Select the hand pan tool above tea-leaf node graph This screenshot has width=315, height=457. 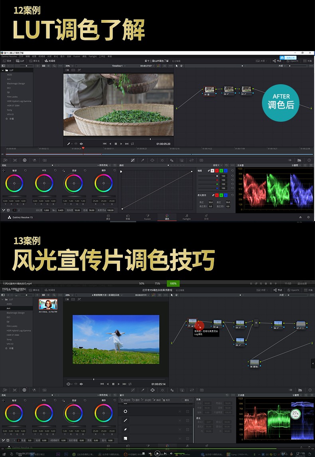(181, 66)
